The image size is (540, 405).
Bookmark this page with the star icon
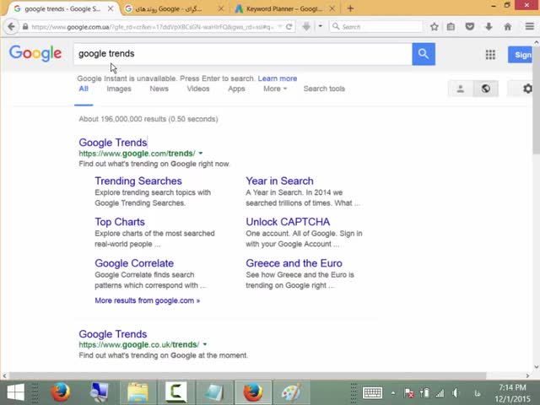point(435,26)
